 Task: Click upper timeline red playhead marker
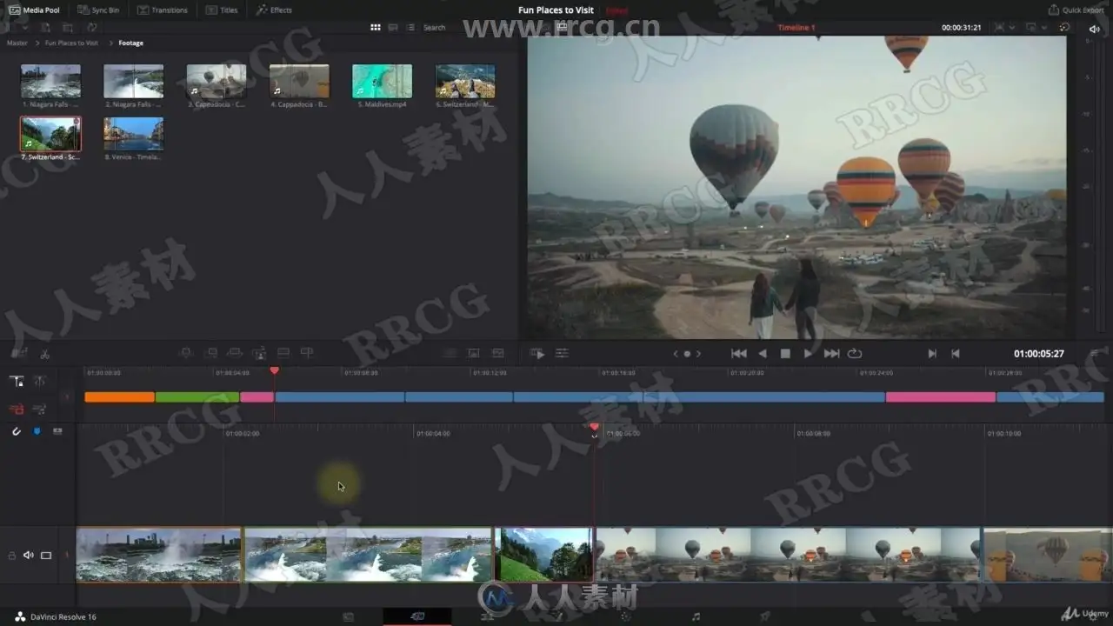tap(275, 370)
